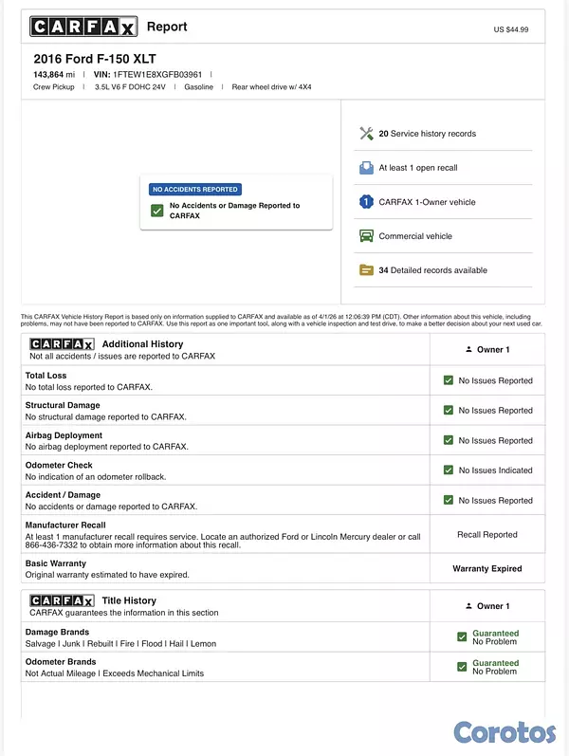Open 34 Detailed records available link
Viewport: 569px width, 756px height.
[x=433, y=270]
